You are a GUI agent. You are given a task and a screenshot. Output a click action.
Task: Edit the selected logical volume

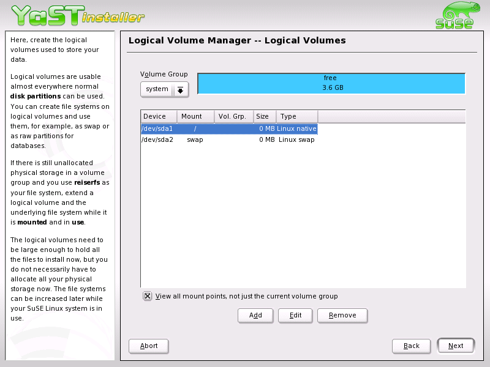coord(295,315)
